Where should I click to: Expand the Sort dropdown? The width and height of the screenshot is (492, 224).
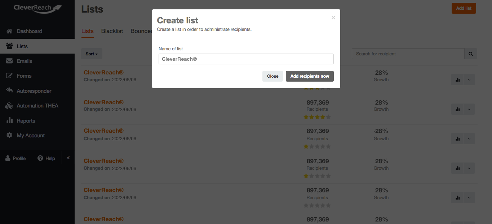pyautogui.click(x=92, y=54)
